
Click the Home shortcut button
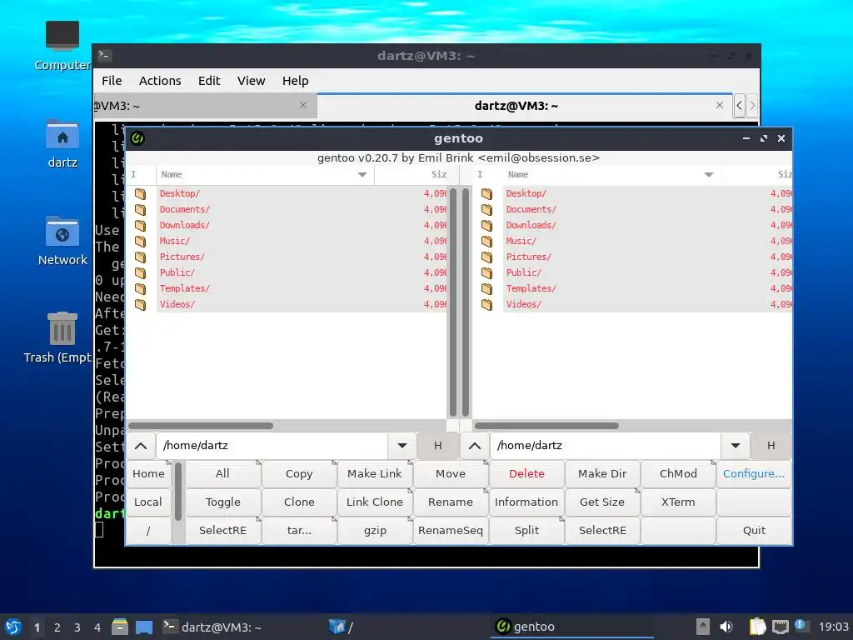point(148,474)
